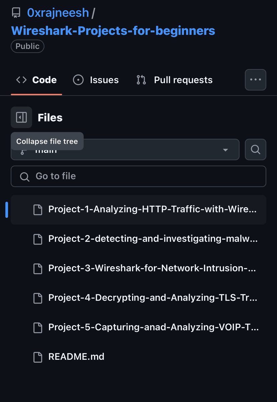Collapse the file tree with the panel icon

[x=21, y=117]
